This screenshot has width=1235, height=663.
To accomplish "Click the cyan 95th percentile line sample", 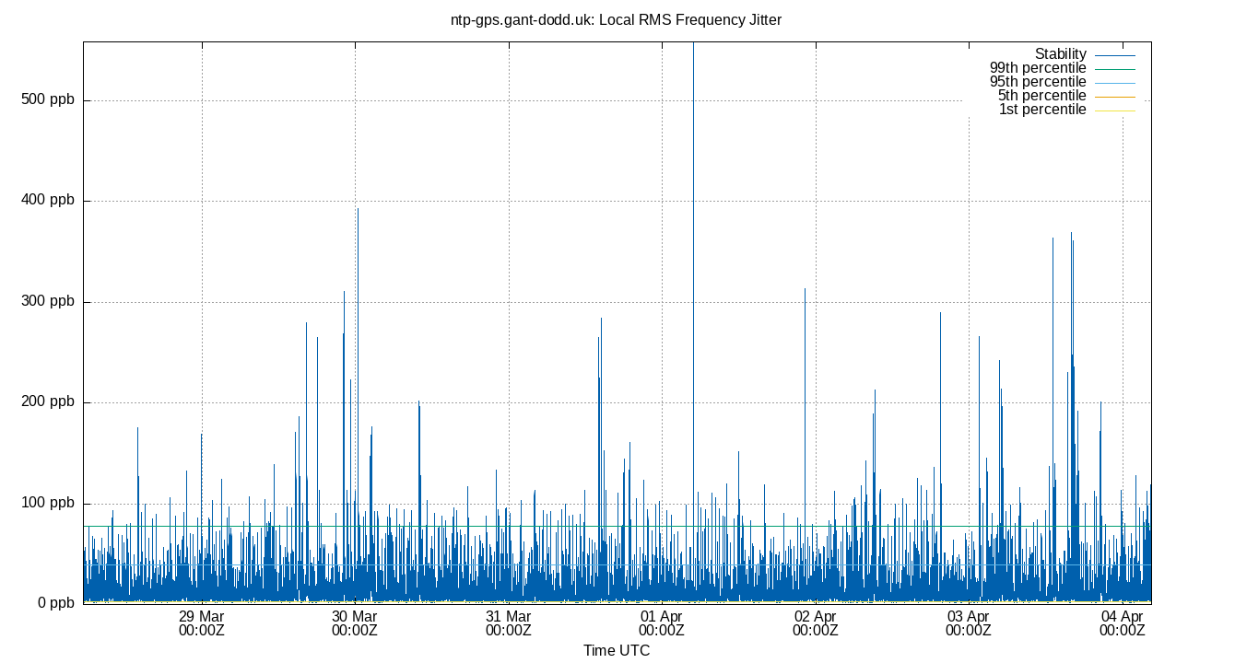I will click(x=1115, y=81).
